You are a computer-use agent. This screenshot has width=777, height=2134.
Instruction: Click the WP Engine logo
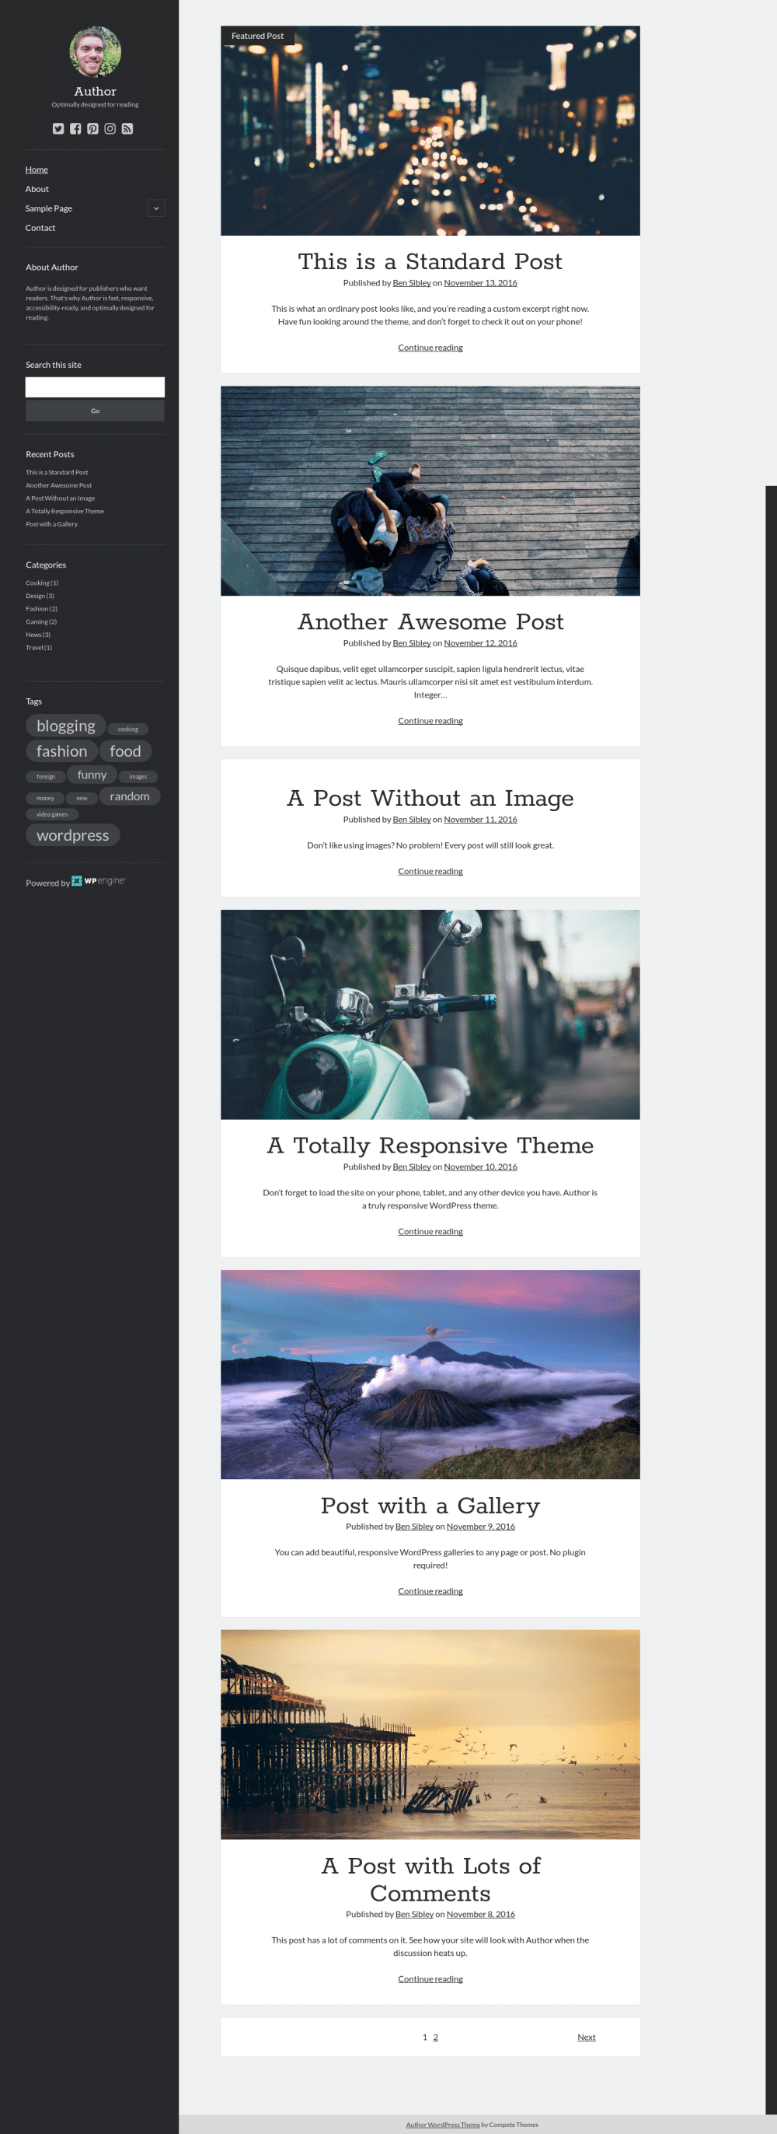99,880
